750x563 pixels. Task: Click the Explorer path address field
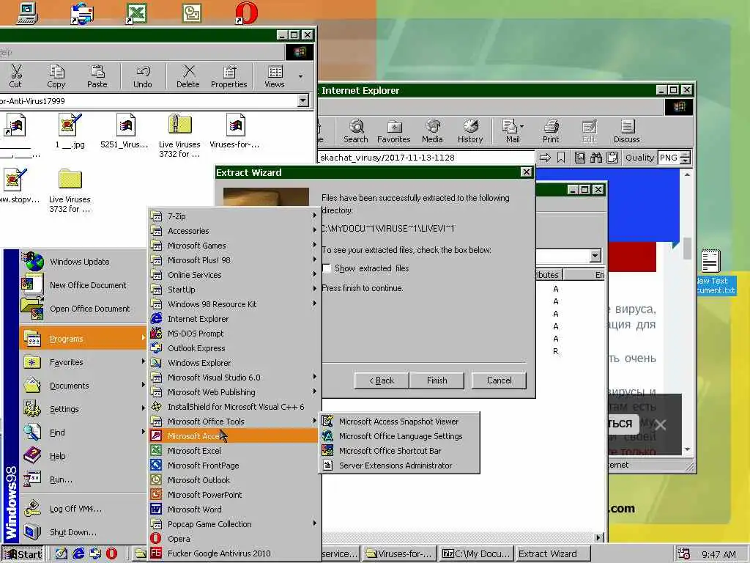click(x=148, y=101)
